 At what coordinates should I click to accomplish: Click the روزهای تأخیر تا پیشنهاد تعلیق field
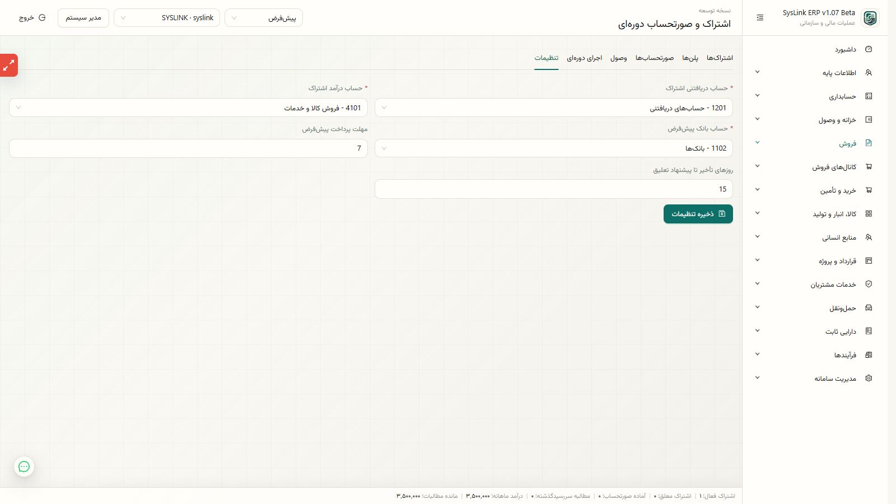[x=553, y=189]
